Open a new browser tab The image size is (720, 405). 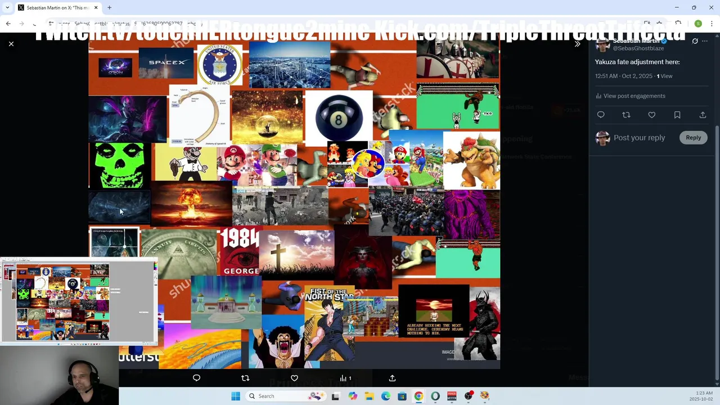point(109,8)
